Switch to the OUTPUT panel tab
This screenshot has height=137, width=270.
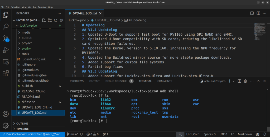pyautogui.click(x=94, y=81)
